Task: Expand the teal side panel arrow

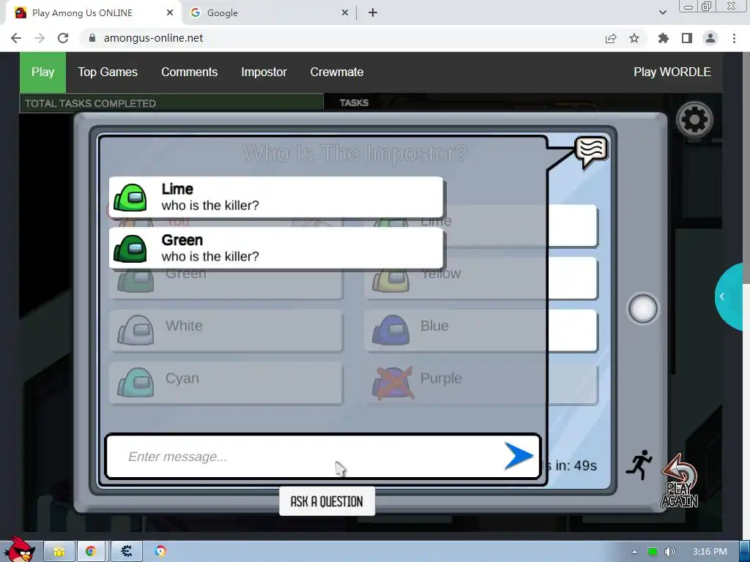Action: (x=729, y=296)
